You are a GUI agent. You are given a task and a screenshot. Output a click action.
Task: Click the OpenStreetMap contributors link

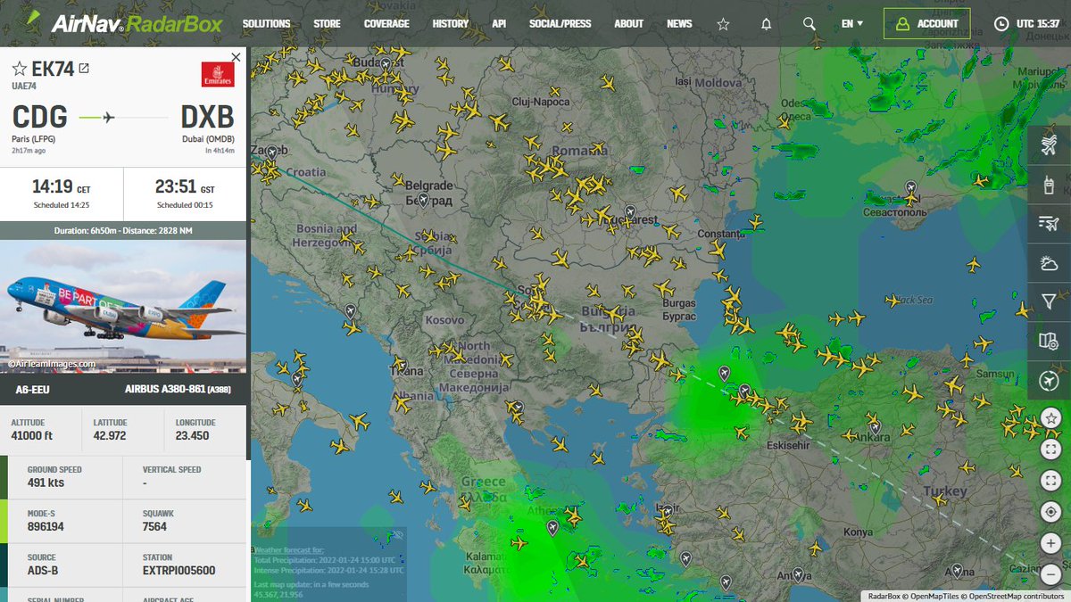coord(1017,596)
